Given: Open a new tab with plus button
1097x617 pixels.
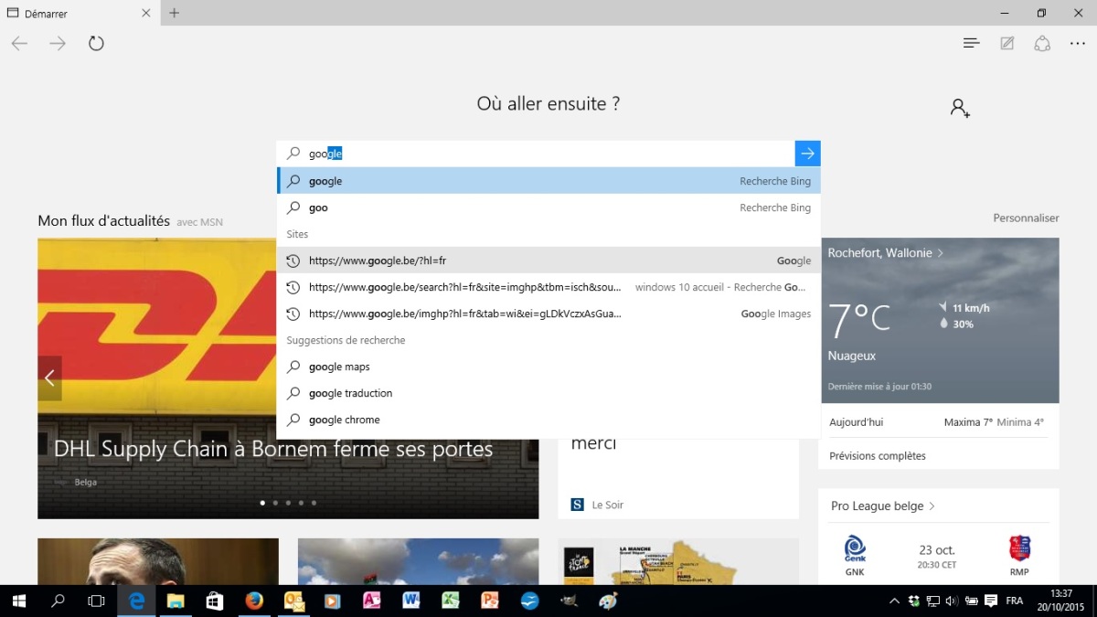Looking at the screenshot, I should [x=174, y=13].
